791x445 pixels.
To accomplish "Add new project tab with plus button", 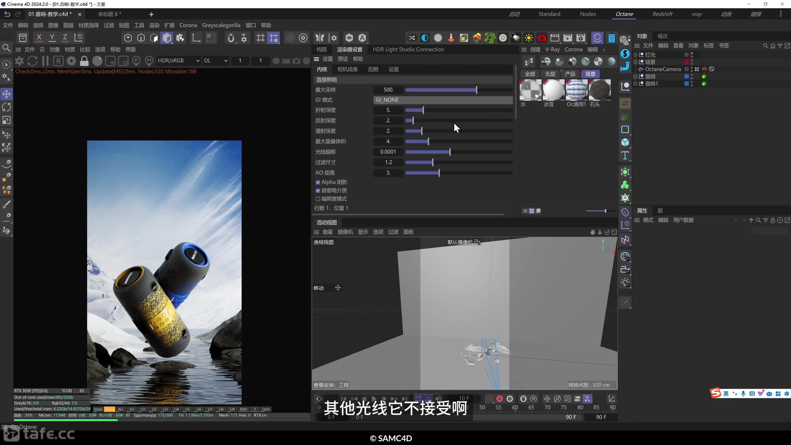I will point(151,14).
